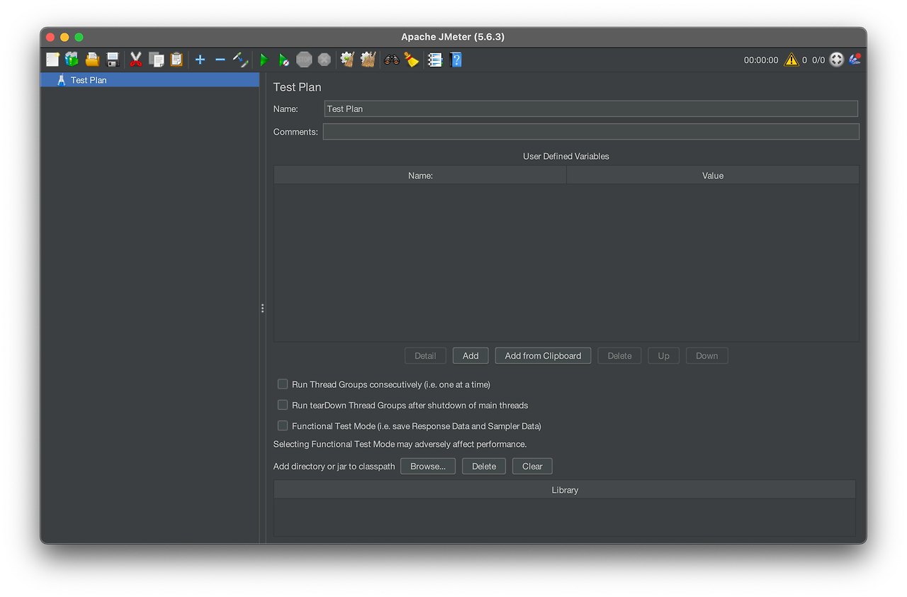Paste using the clipboard icon
The height and width of the screenshot is (597, 907).
(x=176, y=60)
